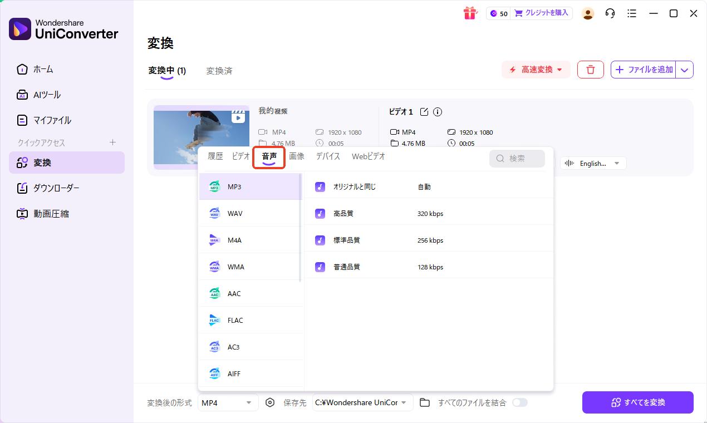Open the 変換後の形式 MP4 dropdown

tap(227, 402)
